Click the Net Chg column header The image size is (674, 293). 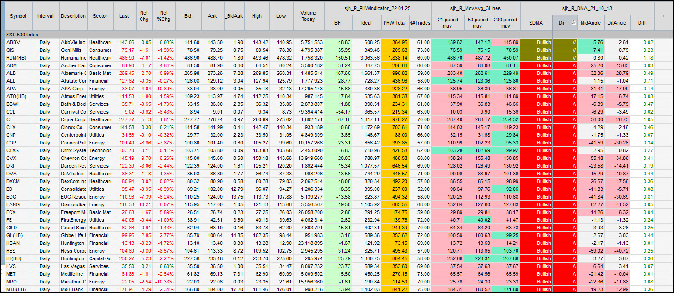[x=144, y=16]
